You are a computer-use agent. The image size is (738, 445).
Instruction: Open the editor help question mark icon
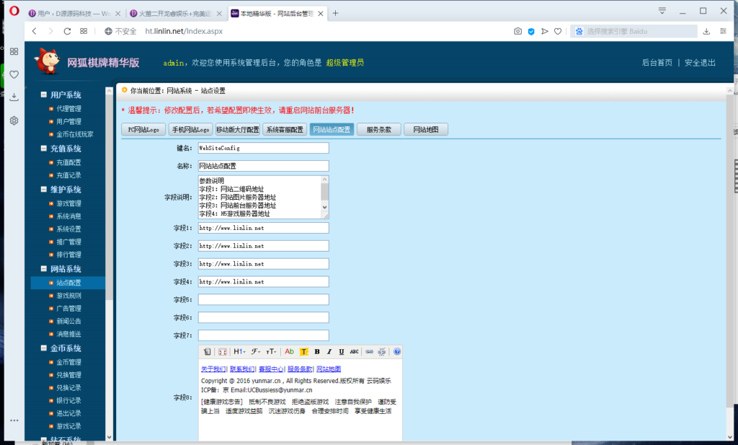pyautogui.click(x=396, y=351)
